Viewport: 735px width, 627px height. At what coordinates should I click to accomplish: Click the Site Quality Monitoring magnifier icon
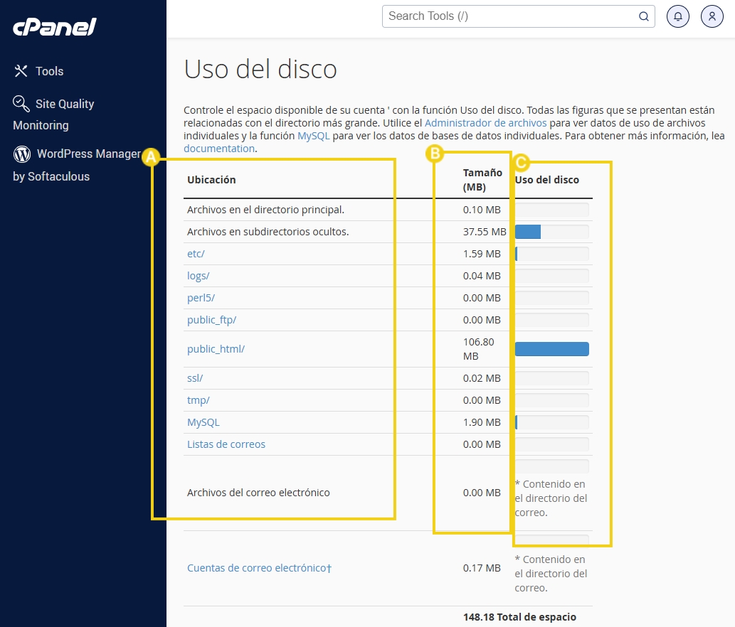coord(20,103)
